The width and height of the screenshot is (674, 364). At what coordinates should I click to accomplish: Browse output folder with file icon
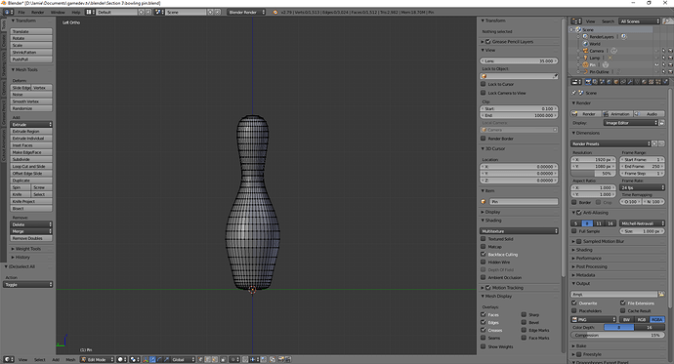pos(661,294)
